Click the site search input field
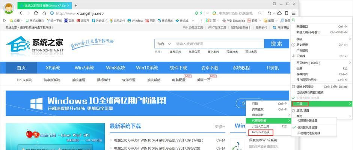 click(x=219, y=44)
